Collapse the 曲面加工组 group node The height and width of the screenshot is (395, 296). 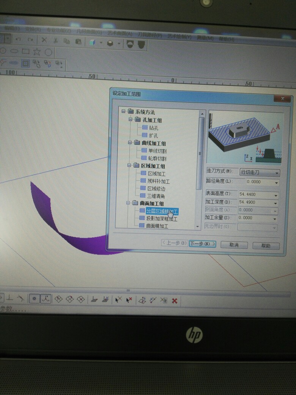[128, 202]
